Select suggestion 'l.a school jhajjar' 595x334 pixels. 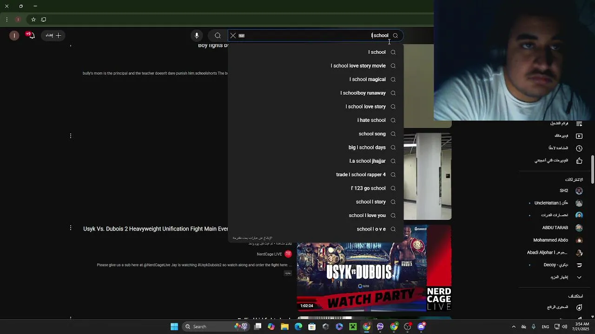click(x=316, y=161)
